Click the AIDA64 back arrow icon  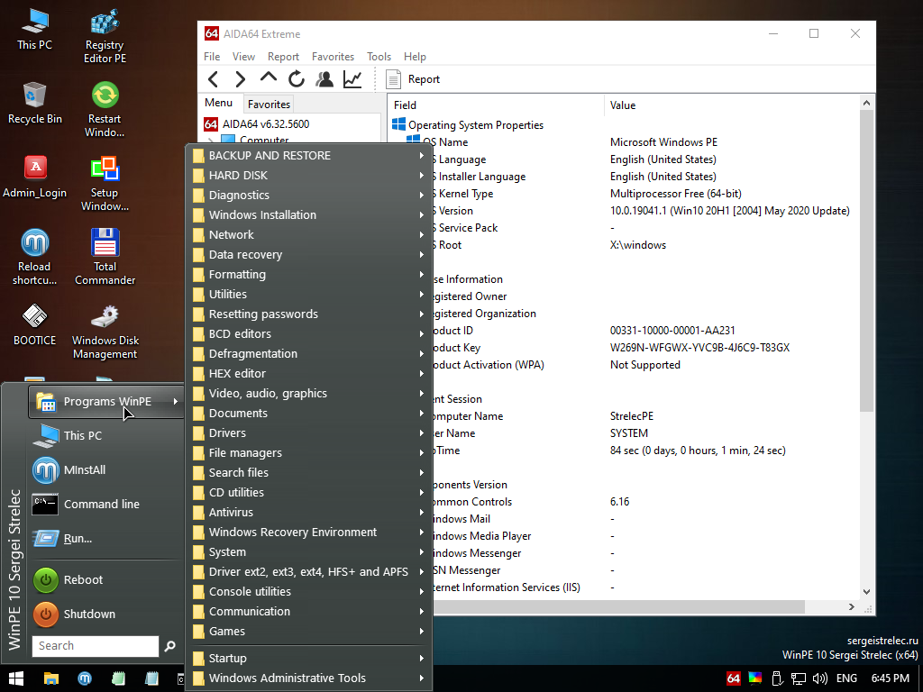(x=214, y=79)
